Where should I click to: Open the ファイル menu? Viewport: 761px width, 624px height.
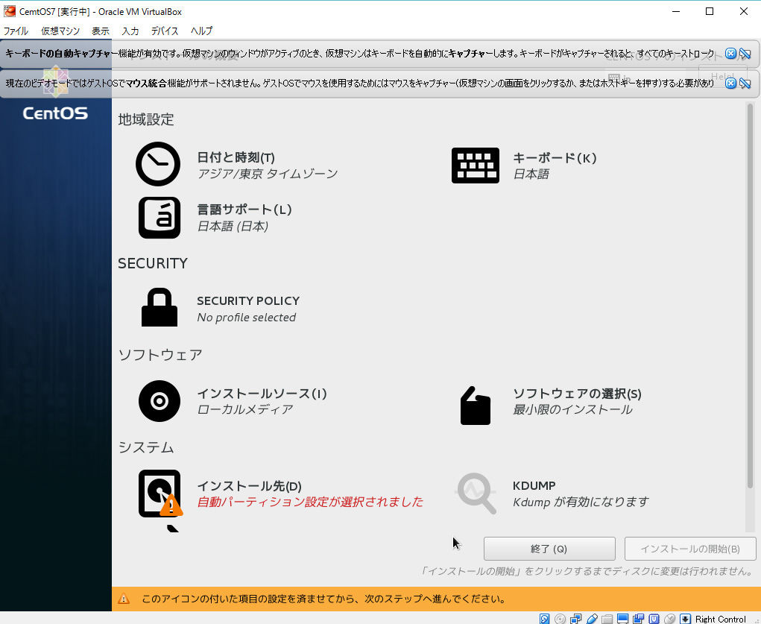[16, 31]
